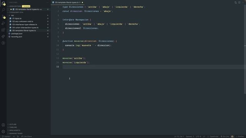Click the sync changes status bar icon
The width and height of the screenshot is (246, 138).
point(14,136)
